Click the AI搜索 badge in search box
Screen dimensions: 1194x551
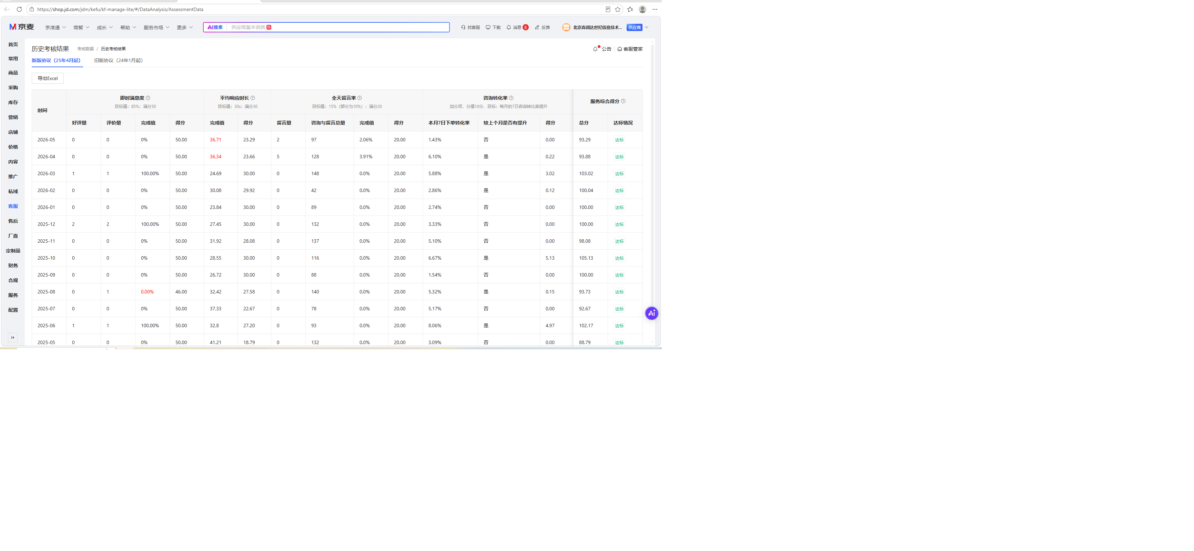pyautogui.click(x=215, y=27)
